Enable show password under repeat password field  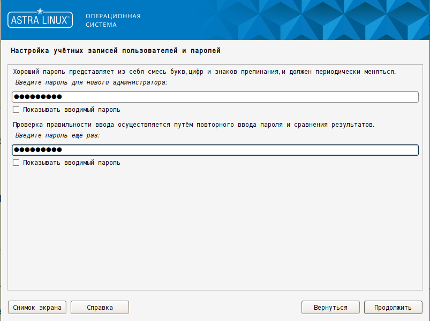tap(16, 163)
